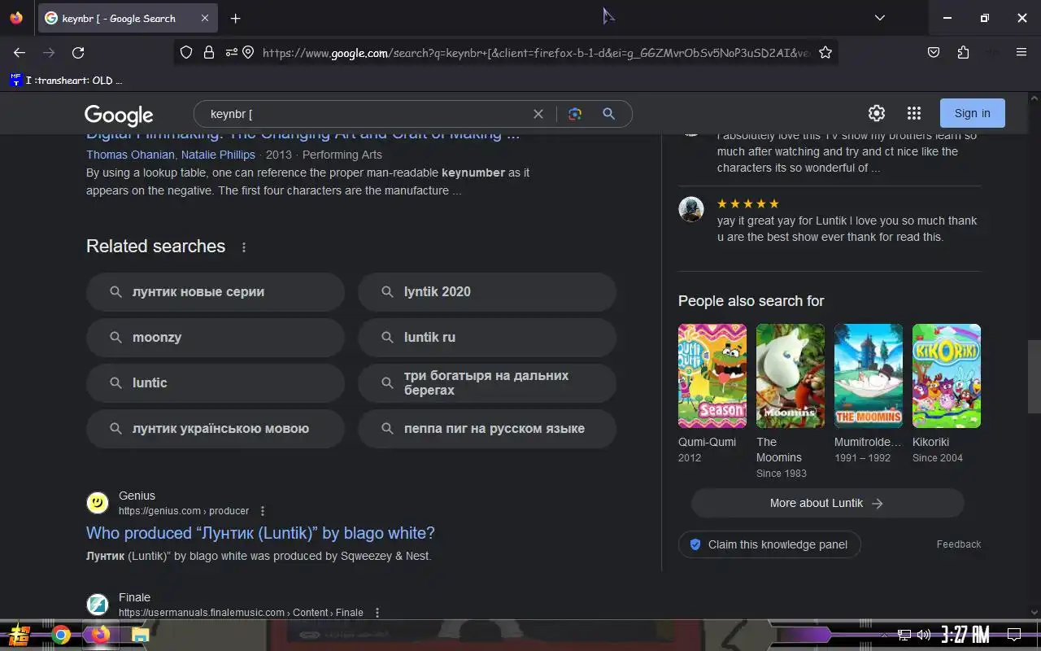Click the five-star reviewer avatar

pyautogui.click(x=691, y=209)
